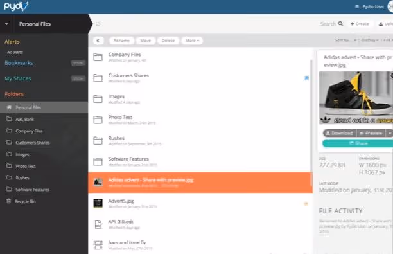
Task: Show the Bookmarks section
Action: tap(78, 63)
